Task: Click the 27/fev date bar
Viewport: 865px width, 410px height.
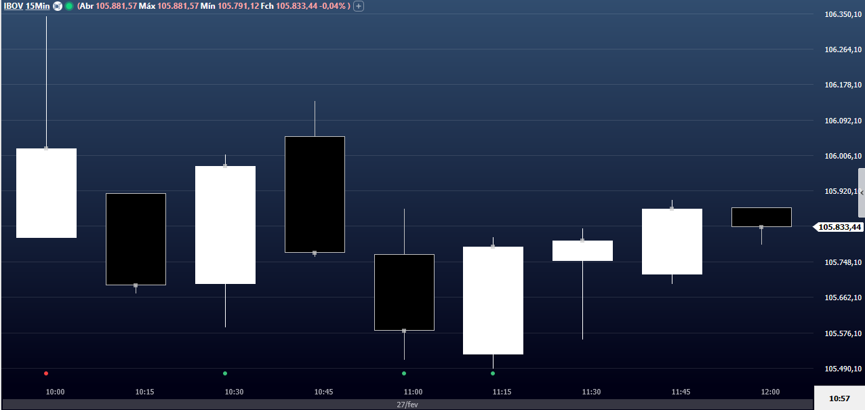Action: pos(407,405)
